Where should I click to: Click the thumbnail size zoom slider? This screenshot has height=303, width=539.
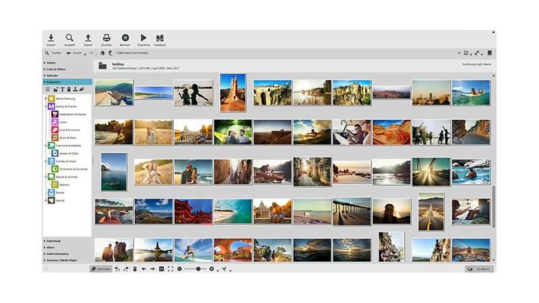195,269
